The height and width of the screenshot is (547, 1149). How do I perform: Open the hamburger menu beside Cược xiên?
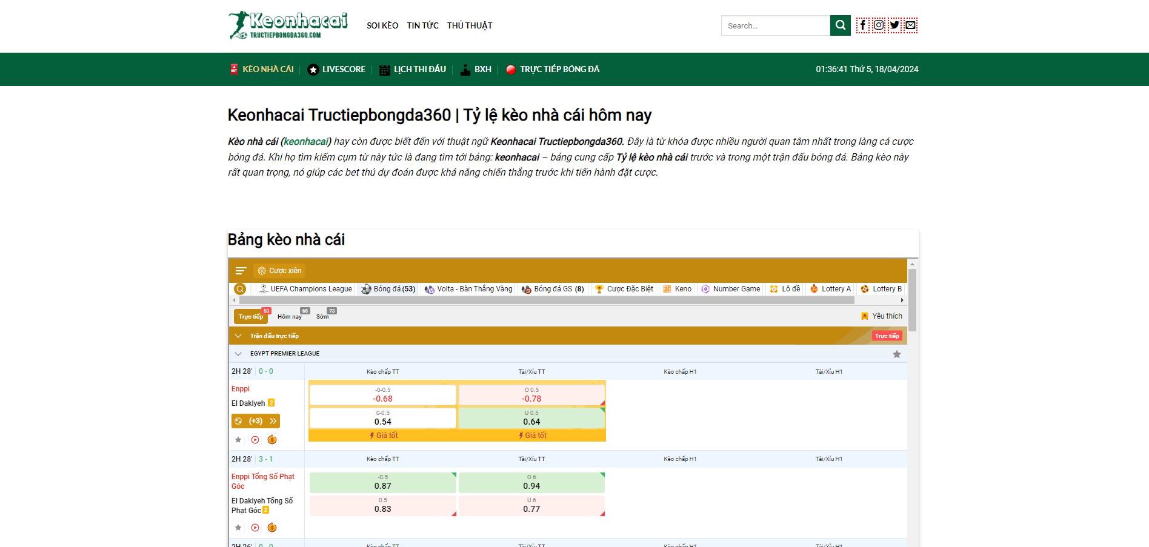coord(241,271)
